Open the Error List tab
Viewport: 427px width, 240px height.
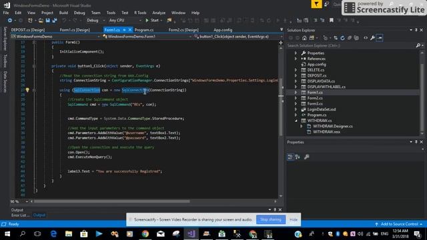[x=21, y=215]
